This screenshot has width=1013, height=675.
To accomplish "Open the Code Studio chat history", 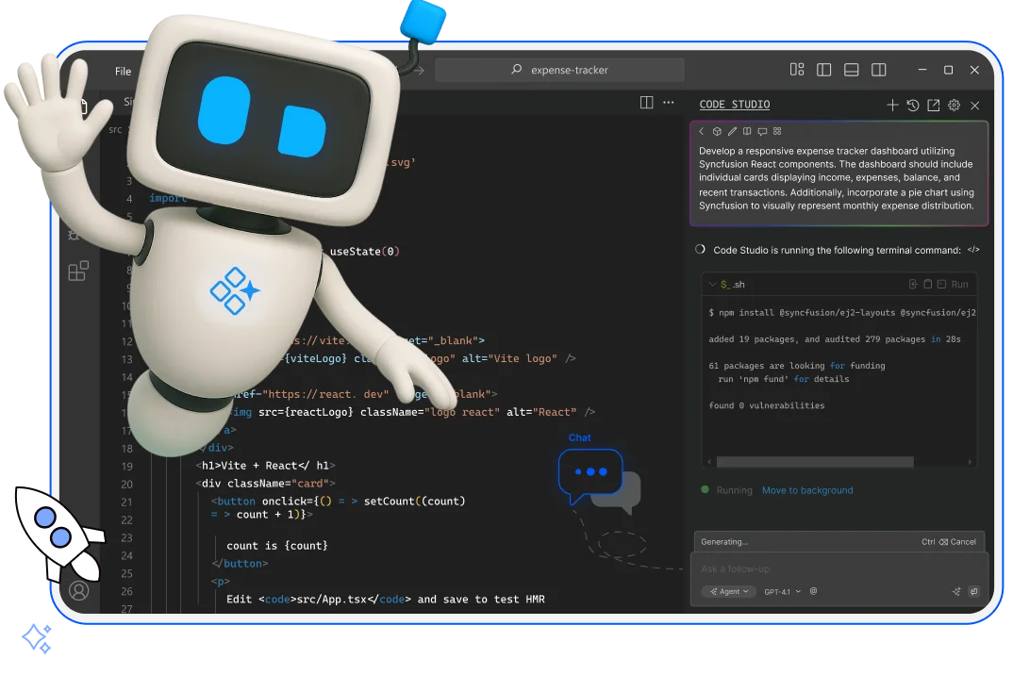I will 913,105.
